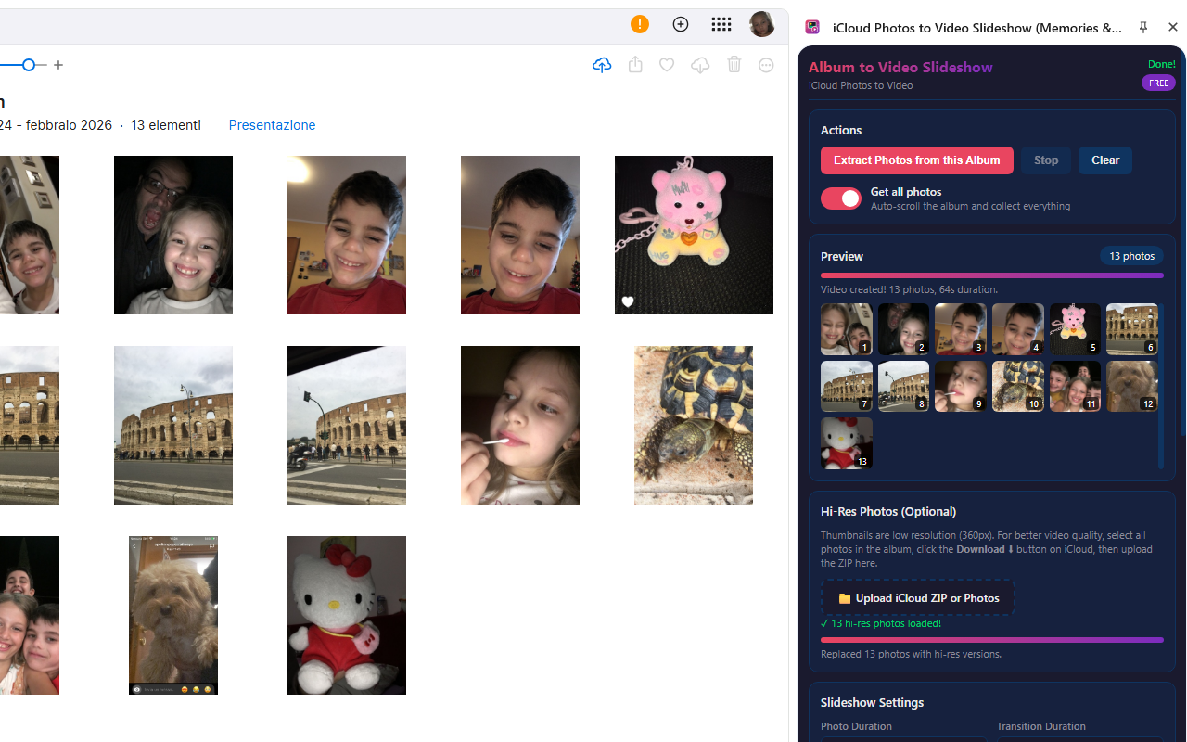Screen dimensions: 1187x742
Task: Pin the extension panel
Action: click(x=1143, y=27)
